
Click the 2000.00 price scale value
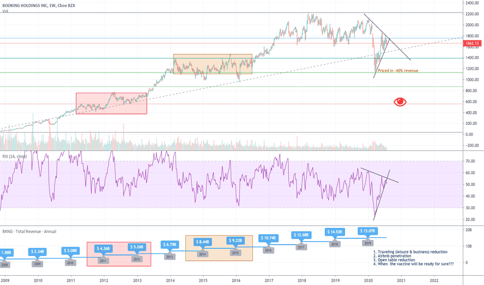pyautogui.click(x=472, y=25)
